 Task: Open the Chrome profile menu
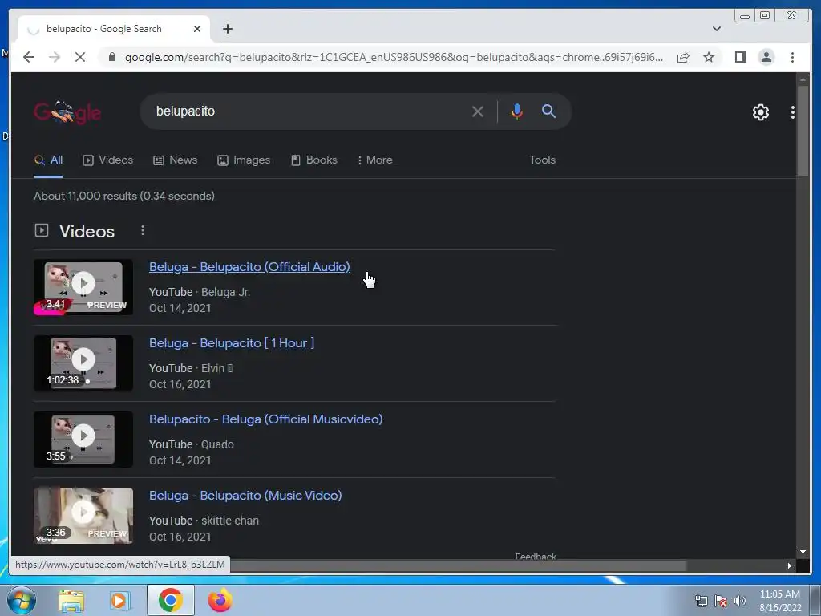pyautogui.click(x=766, y=57)
